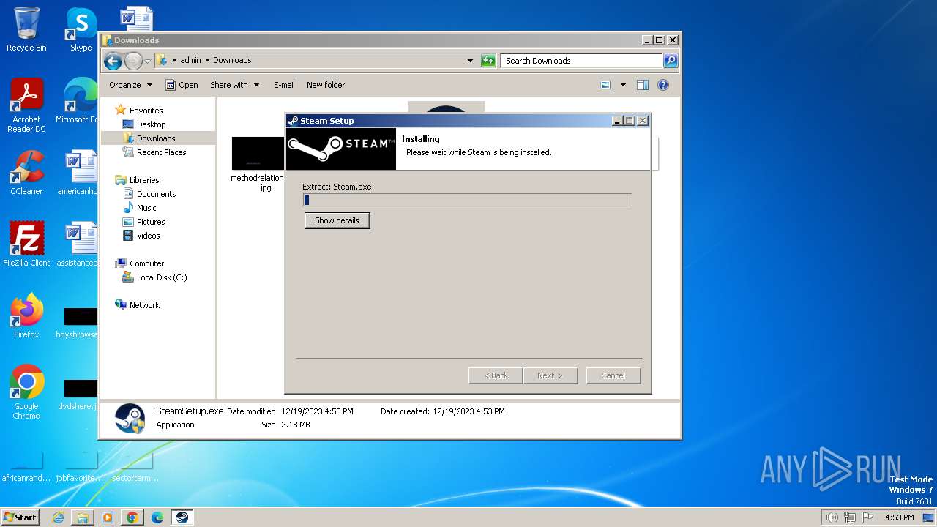The image size is (937, 527).
Task: Open Skype desktop shortcut
Action: (x=81, y=29)
